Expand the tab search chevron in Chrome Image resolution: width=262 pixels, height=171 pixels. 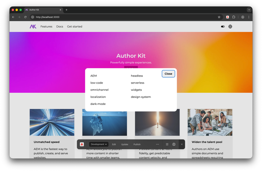tap(249, 10)
